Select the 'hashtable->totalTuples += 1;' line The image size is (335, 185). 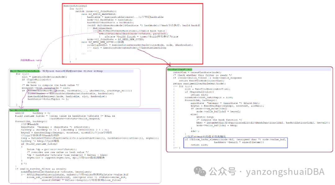(x=48, y=99)
